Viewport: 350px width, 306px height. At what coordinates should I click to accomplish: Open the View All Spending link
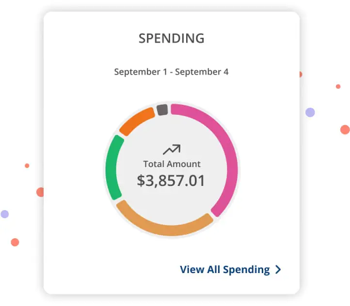tap(224, 270)
